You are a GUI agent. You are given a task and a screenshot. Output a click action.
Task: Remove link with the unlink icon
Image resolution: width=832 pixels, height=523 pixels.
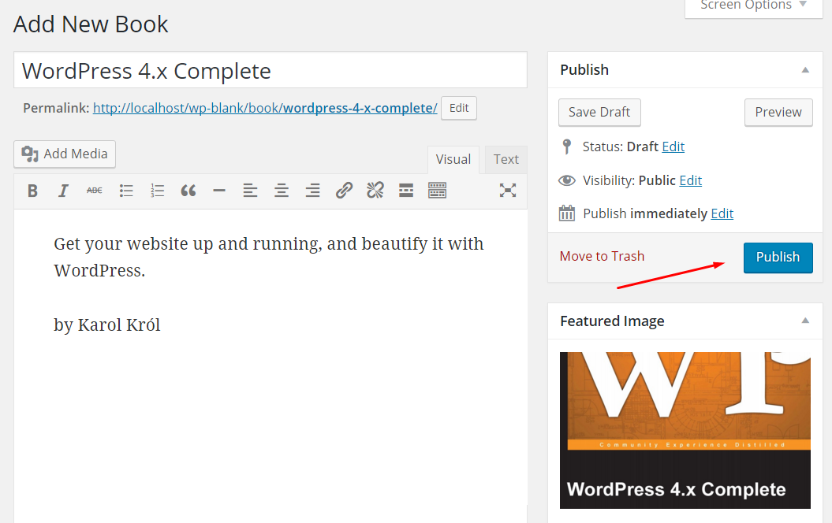(x=375, y=191)
